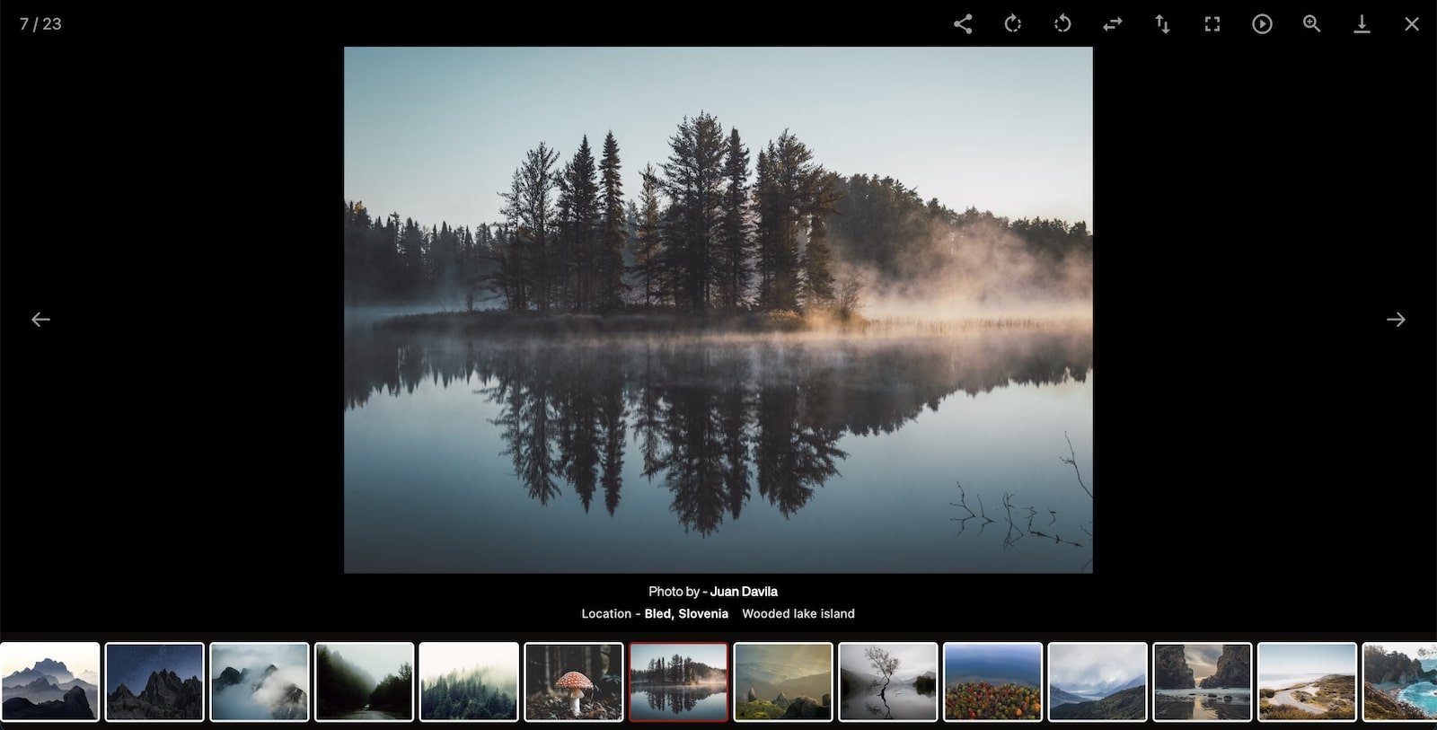Screen dimensions: 1437x730
Task: Close the lightbox gallery
Action: coord(1412,24)
